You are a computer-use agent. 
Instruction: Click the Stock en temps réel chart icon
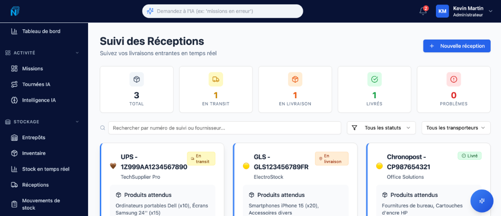click(x=14, y=169)
